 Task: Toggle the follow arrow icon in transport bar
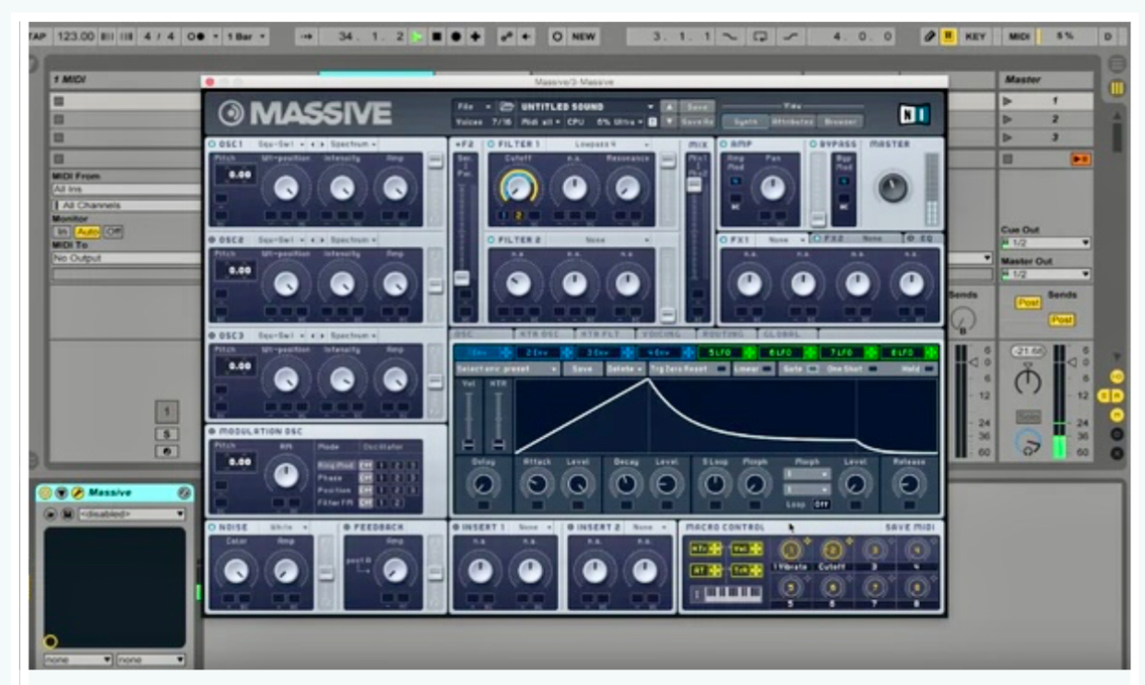pos(309,36)
